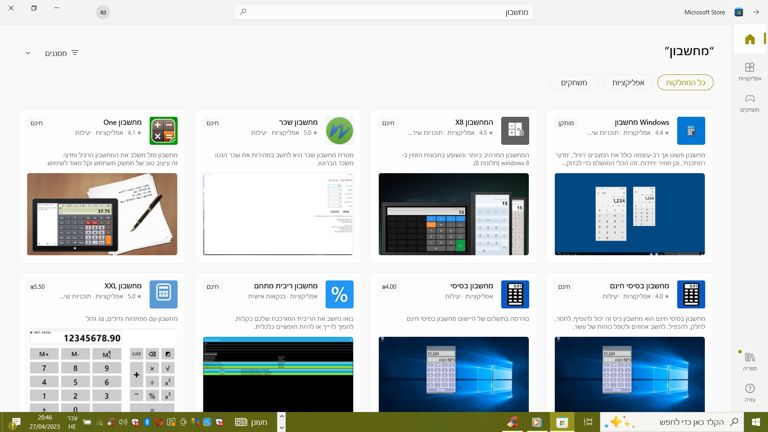Click the Calculator One green app icon
This screenshot has width=768, height=432.
click(163, 131)
